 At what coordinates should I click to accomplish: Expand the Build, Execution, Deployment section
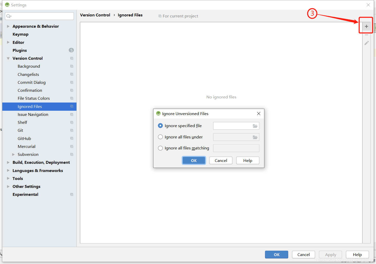pyautogui.click(x=8, y=162)
